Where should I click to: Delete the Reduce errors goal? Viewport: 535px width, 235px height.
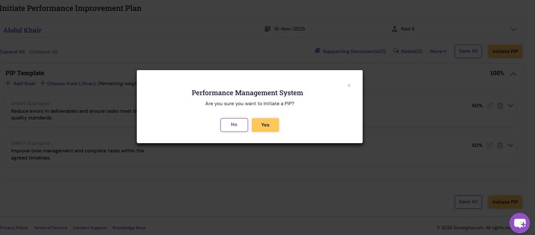500,106
